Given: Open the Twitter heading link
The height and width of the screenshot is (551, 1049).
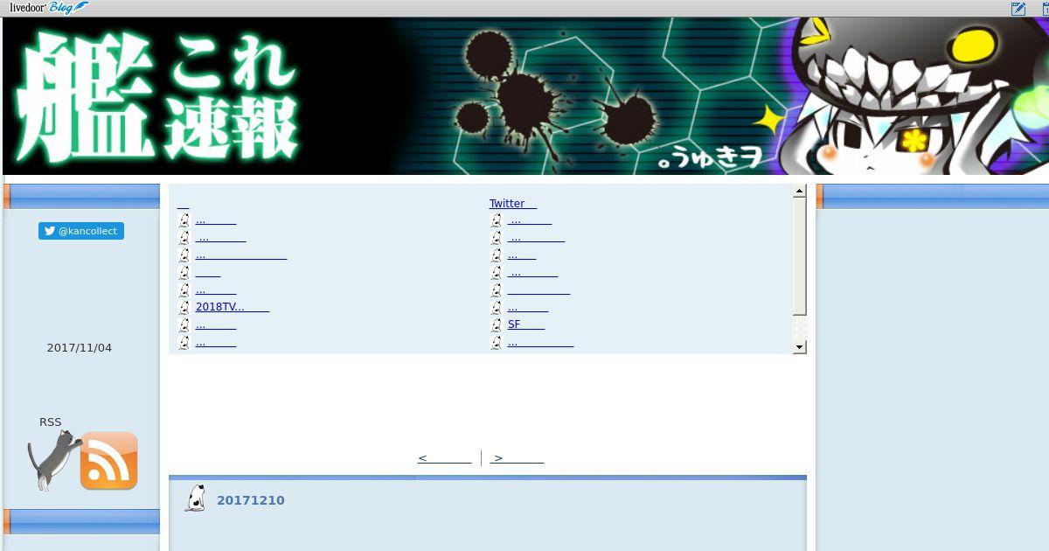Looking at the screenshot, I should 513,204.
